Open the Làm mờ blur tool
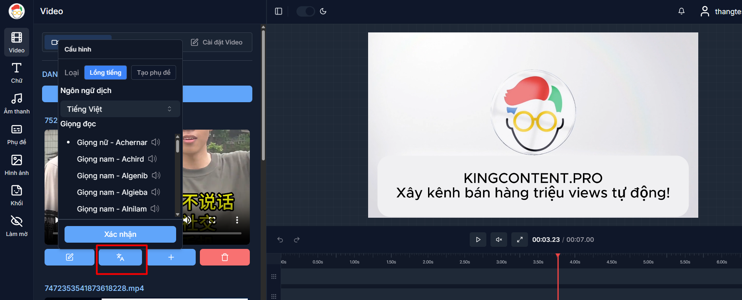This screenshot has width=742, height=300. pyautogui.click(x=17, y=226)
